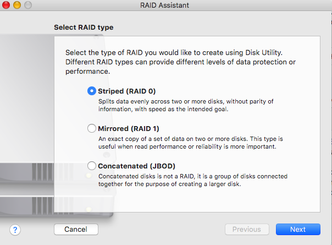332x245 pixels.
Task: Select the Striped (RAID 0) radio button
Action: tap(92, 91)
